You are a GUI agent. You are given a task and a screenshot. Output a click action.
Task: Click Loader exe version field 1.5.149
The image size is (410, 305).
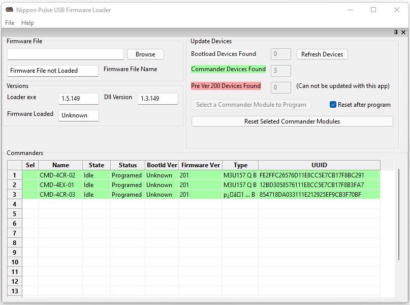coord(78,99)
